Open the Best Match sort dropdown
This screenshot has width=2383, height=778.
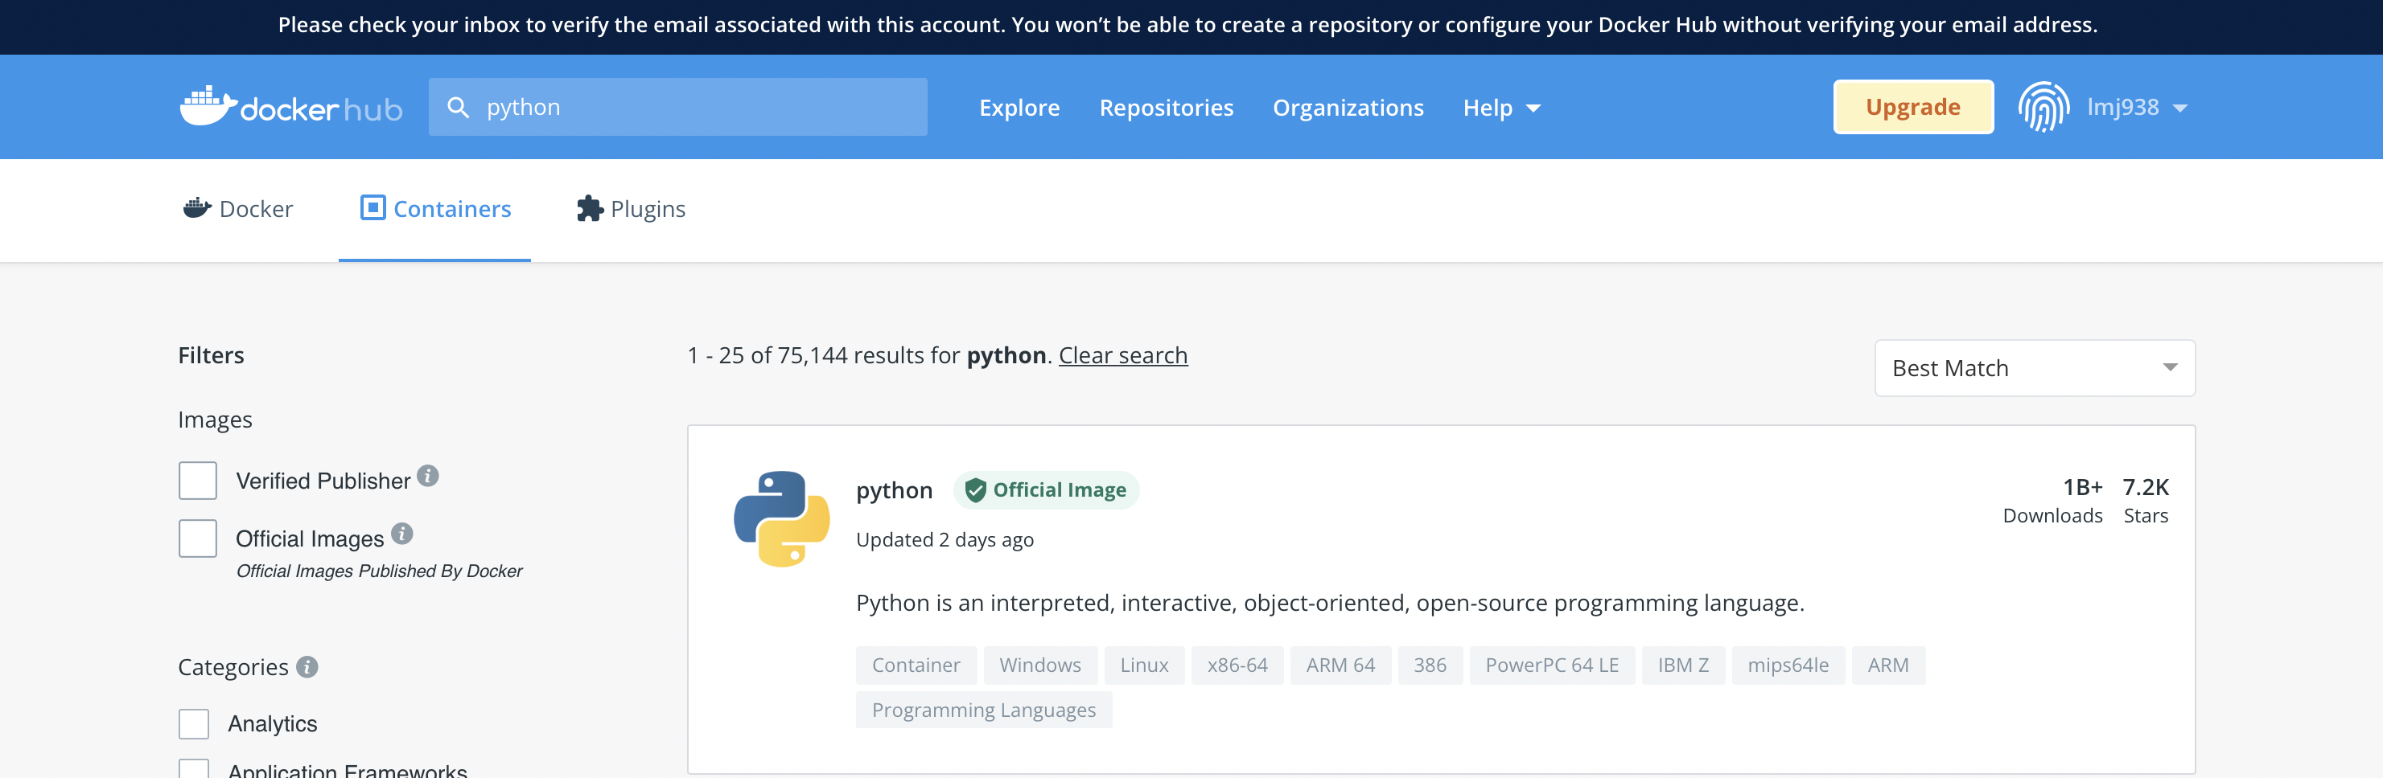click(2035, 368)
